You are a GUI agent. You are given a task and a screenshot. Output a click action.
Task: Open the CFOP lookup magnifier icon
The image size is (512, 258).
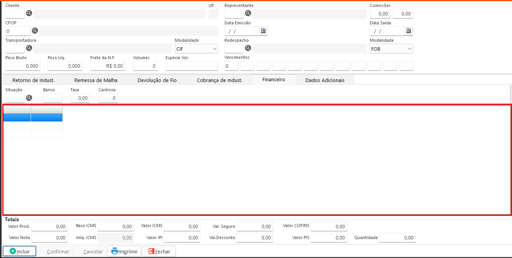(34, 31)
